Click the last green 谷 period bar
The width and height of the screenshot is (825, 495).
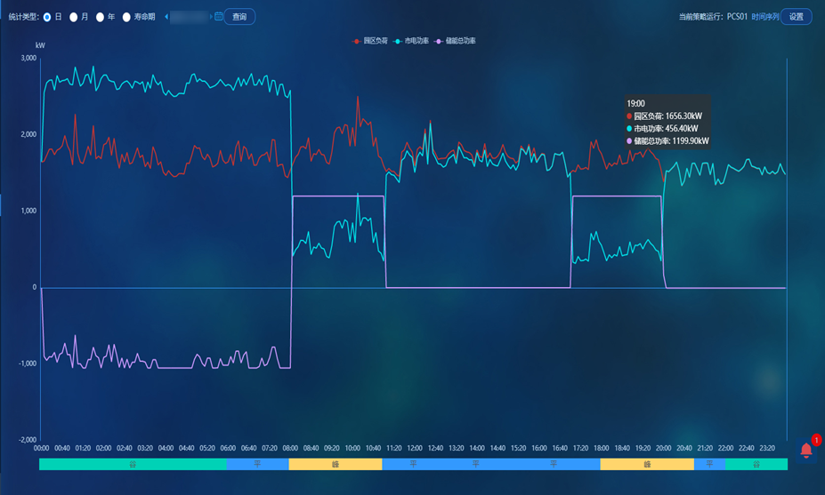(x=756, y=464)
